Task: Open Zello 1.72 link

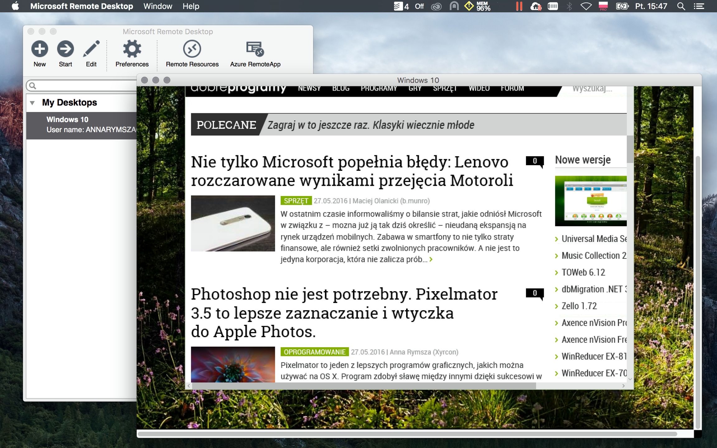Action: coord(579,306)
